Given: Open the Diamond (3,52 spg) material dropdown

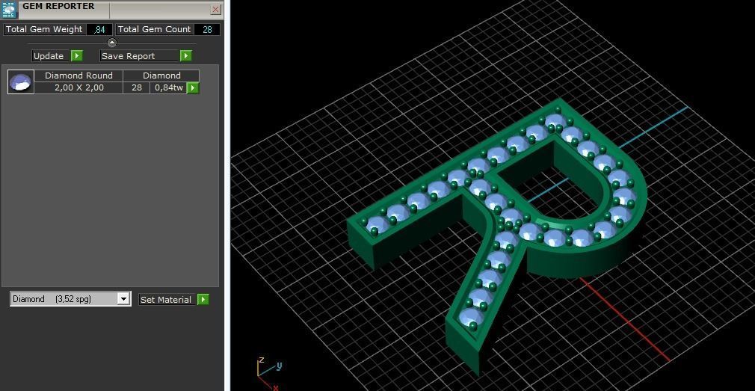Looking at the screenshot, I should pyautogui.click(x=124, y=299).
